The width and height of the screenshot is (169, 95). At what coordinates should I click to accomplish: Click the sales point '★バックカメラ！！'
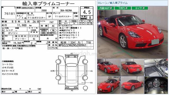point(69,33)
